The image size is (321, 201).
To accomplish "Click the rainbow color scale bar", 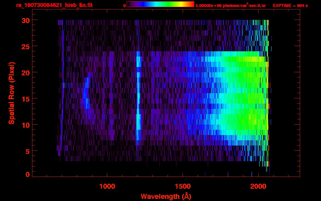I will point(160,4).
